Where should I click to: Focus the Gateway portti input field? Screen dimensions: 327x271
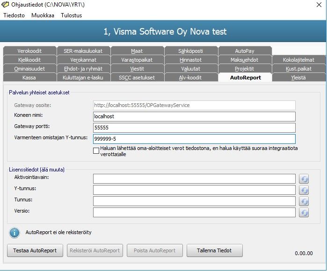194,128
